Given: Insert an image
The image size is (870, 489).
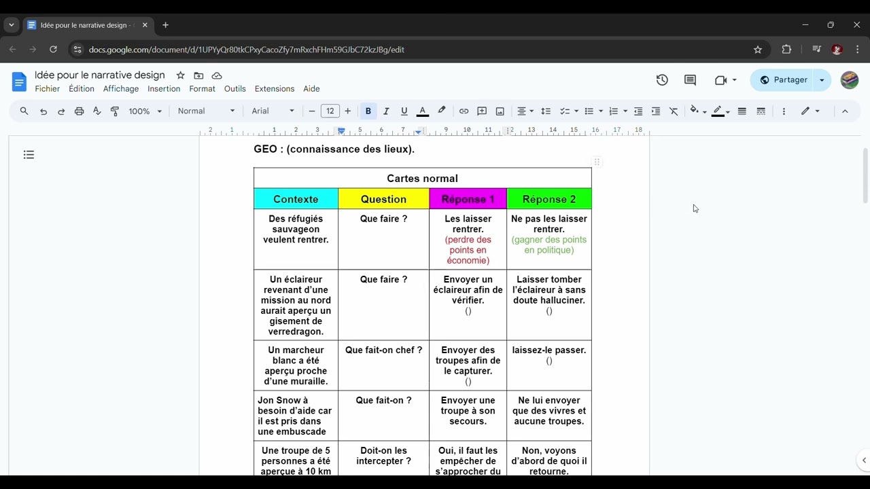Looking at the screenshot, I should click(x=500, y=111).
